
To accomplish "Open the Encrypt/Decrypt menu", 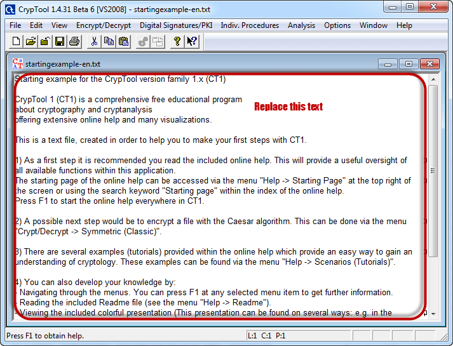I will tap(104, 25).
